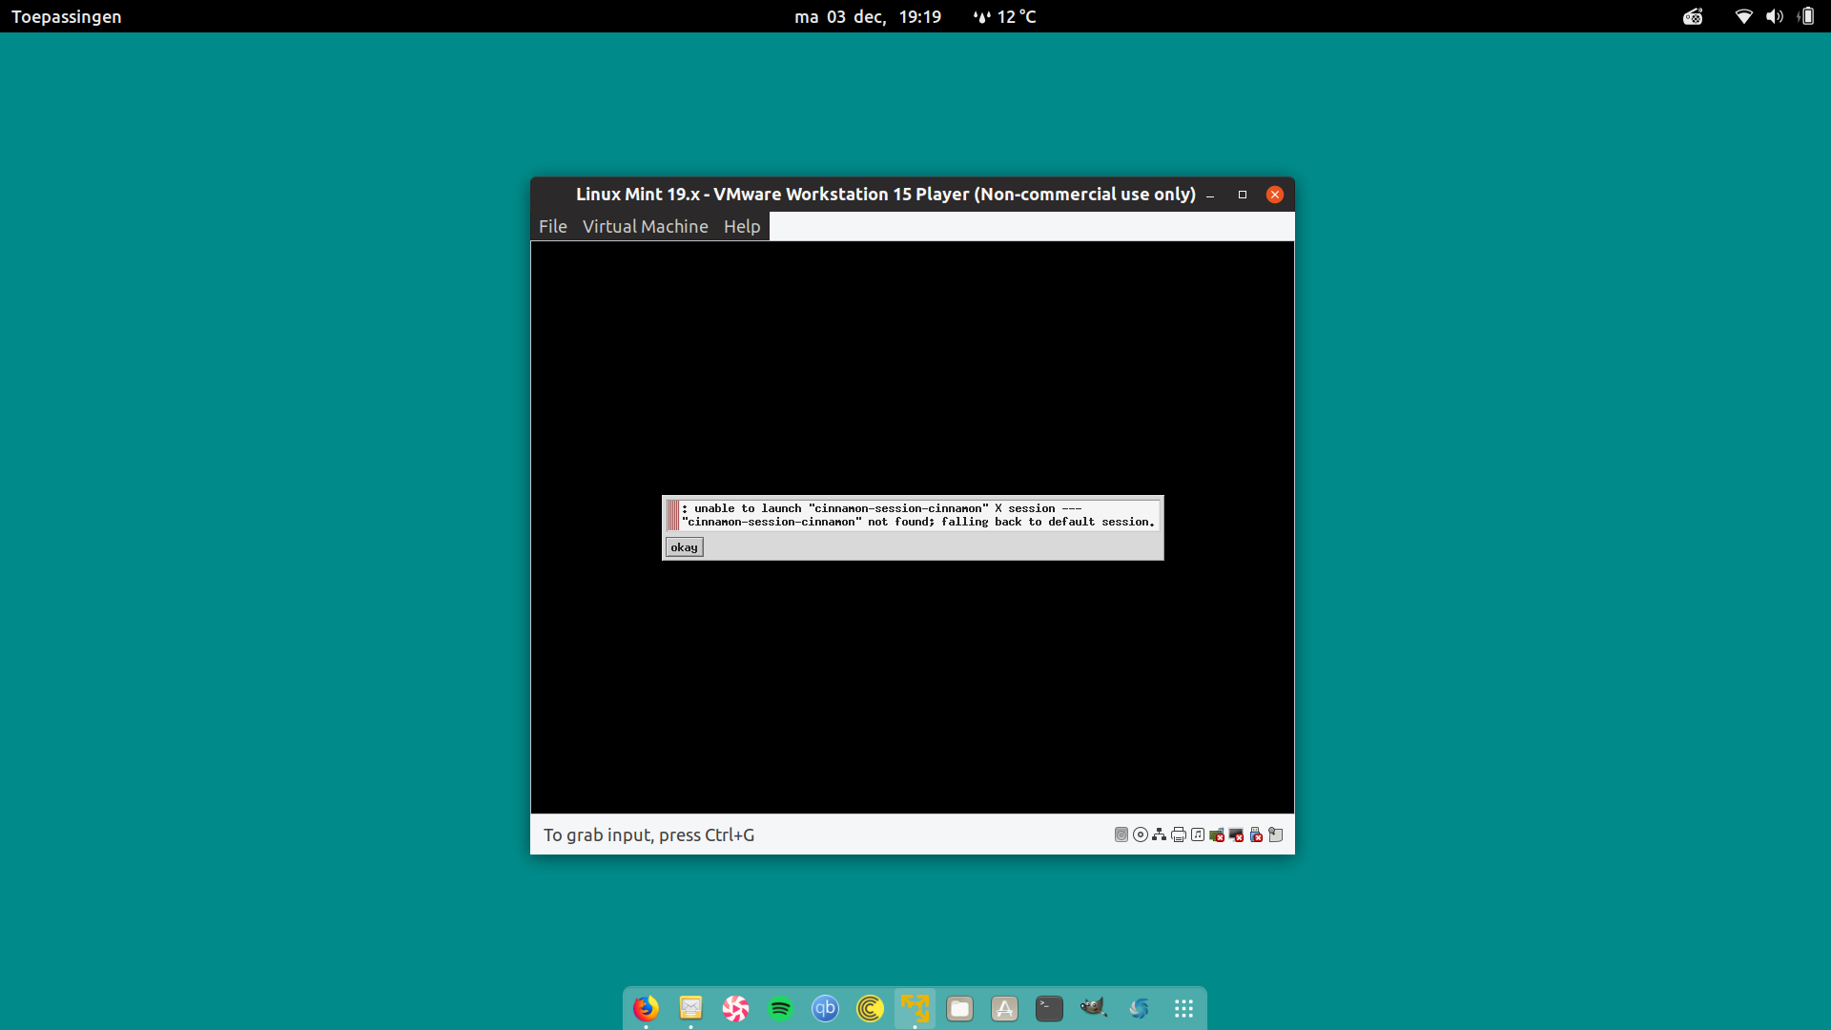Open the software center from the dock
Viewport: 1831px width, 1030px height.
[x=1004, y=1008]
